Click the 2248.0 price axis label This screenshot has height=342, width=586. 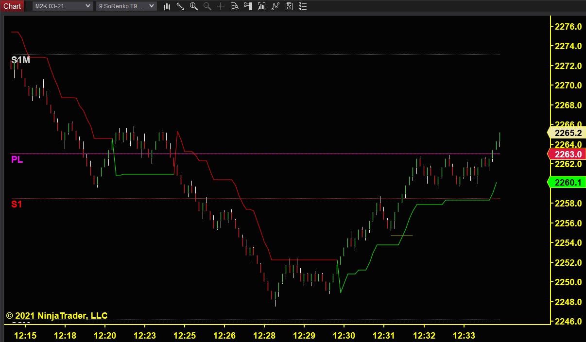pyautogui.click(x=568, y=302)
